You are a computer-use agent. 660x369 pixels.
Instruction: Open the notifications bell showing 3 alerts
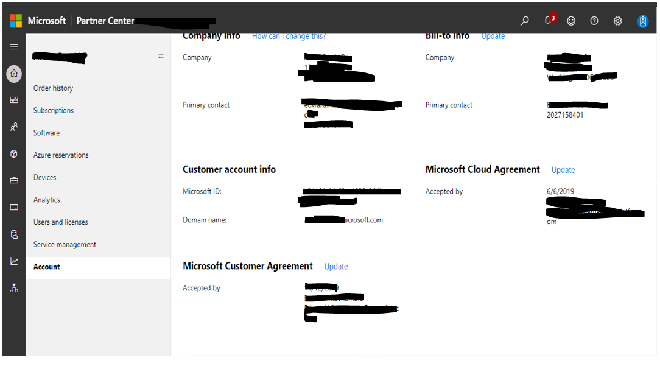(x=547, y=20)
